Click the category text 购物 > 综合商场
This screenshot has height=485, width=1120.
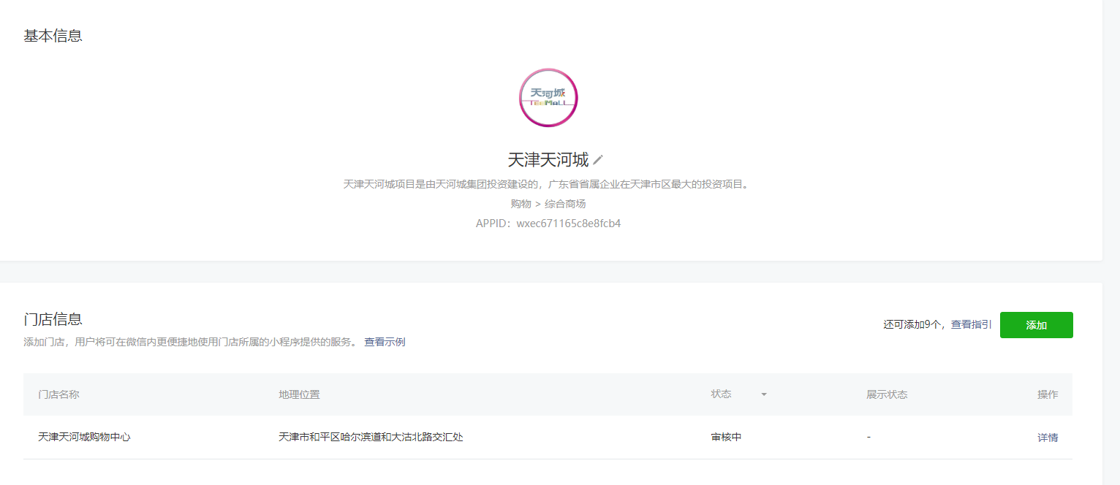pyautogui.click(x=548, y=204)
